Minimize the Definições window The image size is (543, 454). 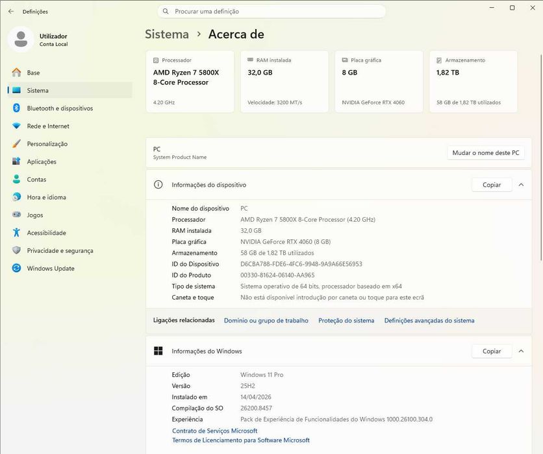[x=492, y=8]
